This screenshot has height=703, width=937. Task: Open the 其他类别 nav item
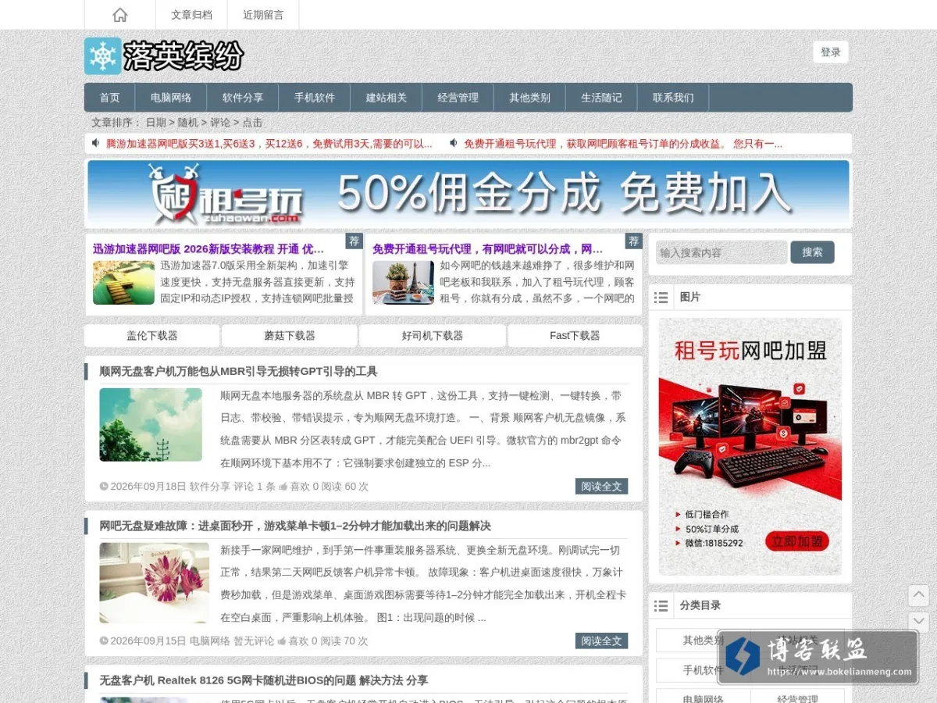[530, 98]
